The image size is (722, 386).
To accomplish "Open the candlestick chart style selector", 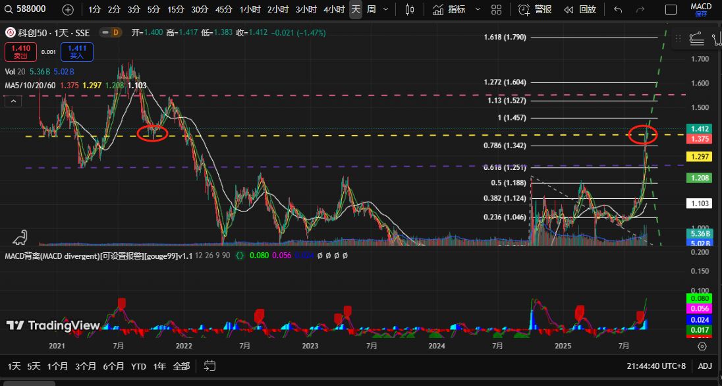I will (410, 9).
